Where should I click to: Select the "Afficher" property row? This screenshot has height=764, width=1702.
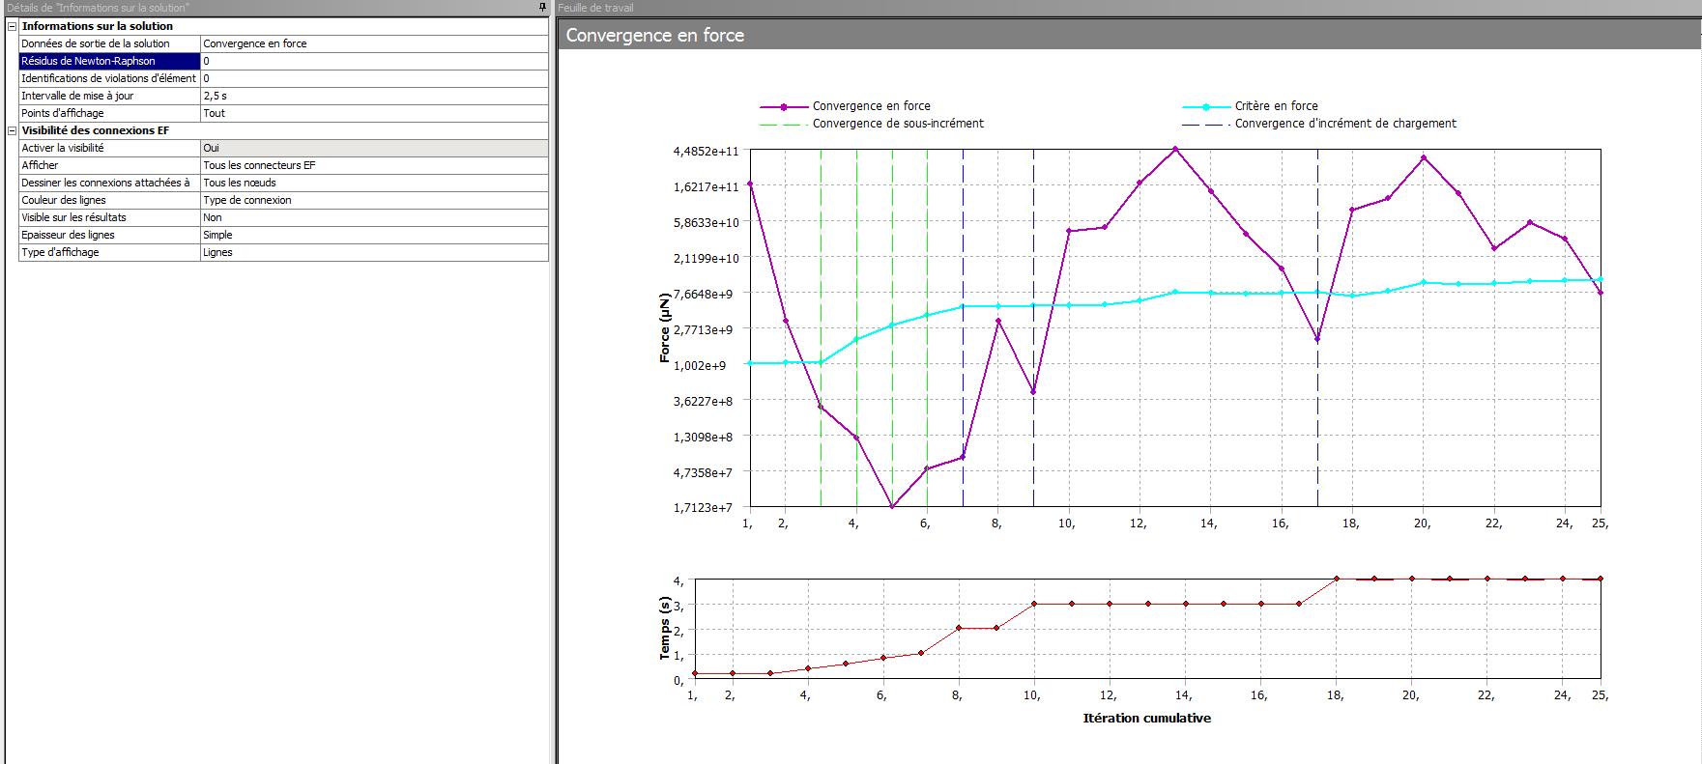click(109, 165)
